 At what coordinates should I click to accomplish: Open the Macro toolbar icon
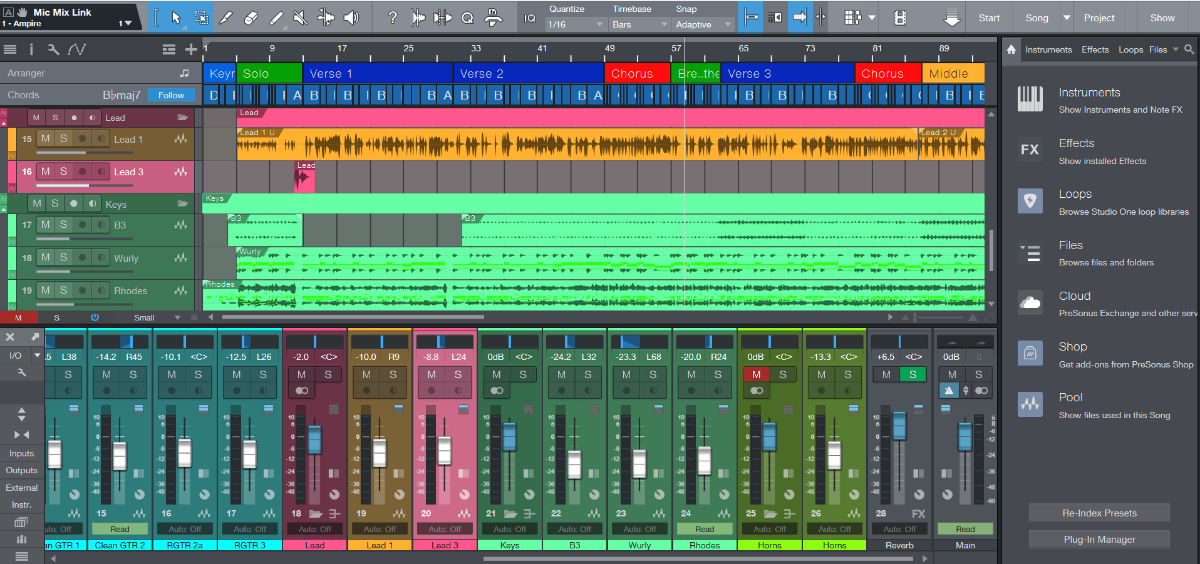(x=494, y=18)
